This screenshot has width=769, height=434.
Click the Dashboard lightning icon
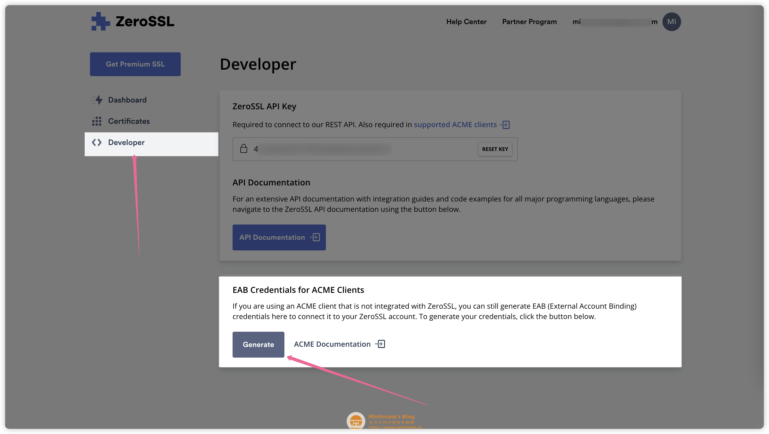click(97, 100)
